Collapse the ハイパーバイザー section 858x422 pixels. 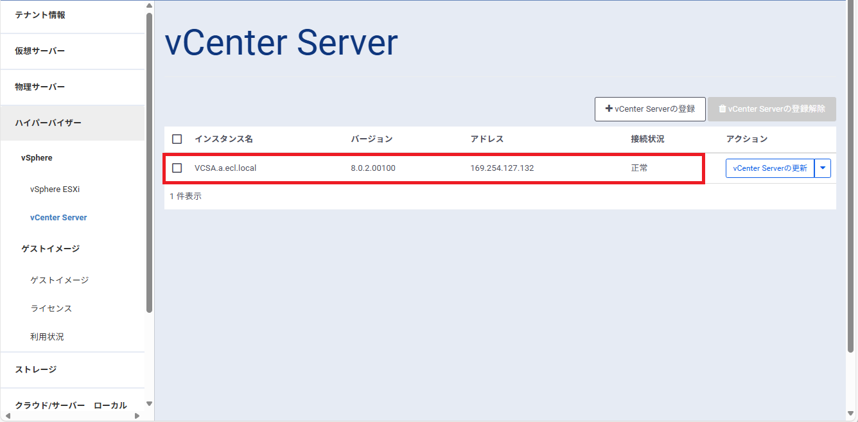pos(73,123)
